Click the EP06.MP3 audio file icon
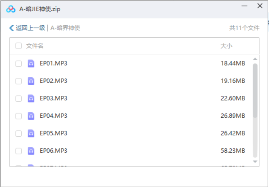The width and height of the screenshot is (269, 188). (31, 151)
